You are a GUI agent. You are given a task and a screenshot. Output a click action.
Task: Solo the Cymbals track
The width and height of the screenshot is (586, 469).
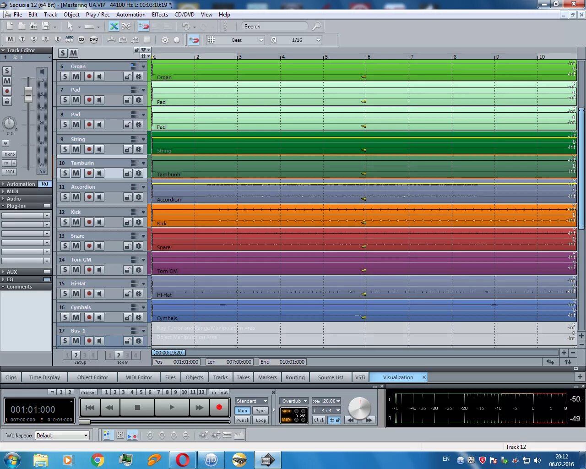point(65,317)
